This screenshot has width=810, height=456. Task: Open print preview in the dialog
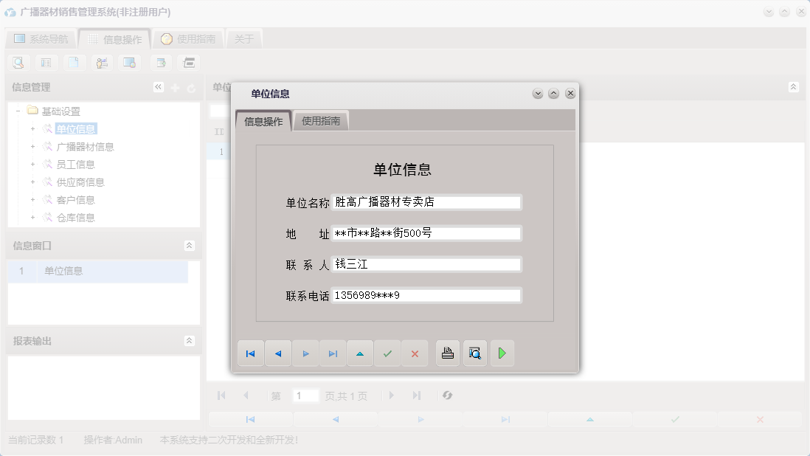pyautogui.click(x=475, y=353)
